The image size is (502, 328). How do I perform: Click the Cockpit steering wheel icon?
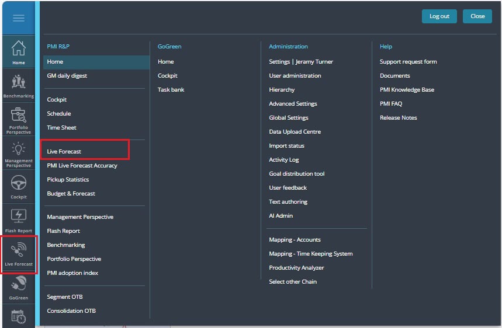point(19,187)
